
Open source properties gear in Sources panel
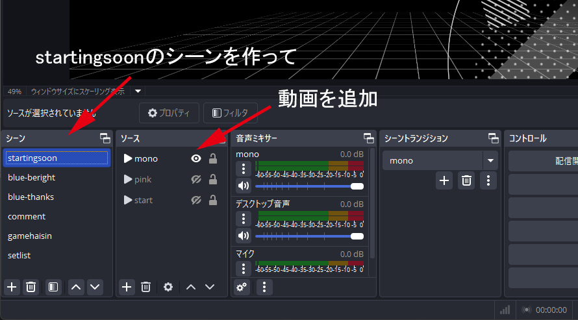168,286
